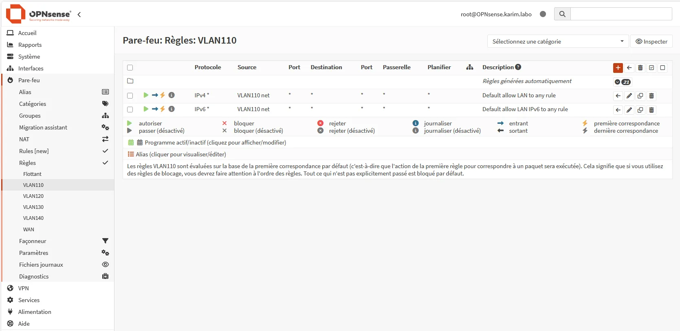This screenshot has height=331, width=680.
Task: Add a new firewall rule with plus button
Action: point(618,68)
